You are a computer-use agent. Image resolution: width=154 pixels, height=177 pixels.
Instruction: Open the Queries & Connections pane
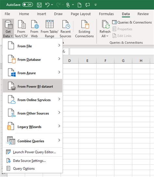click(x=132, y=22)
